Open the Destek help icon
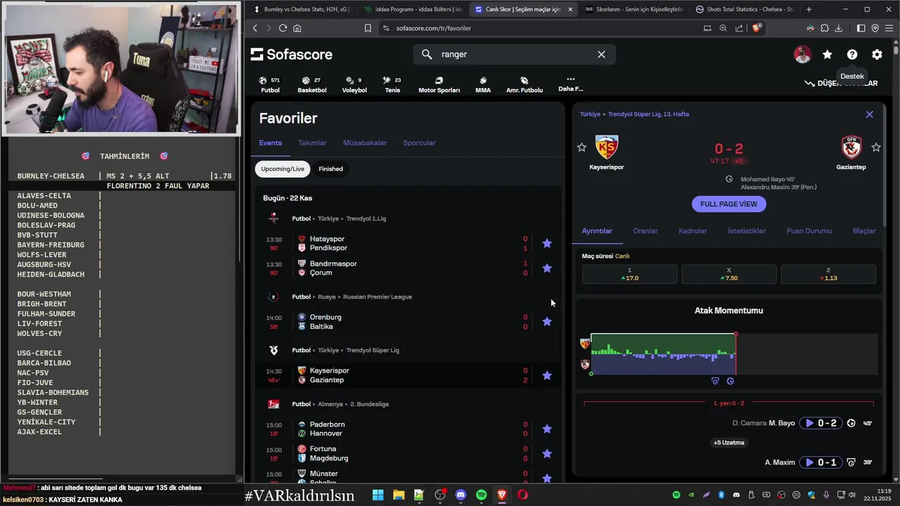Viewport: 900px width, 506px height. [852, 54]
